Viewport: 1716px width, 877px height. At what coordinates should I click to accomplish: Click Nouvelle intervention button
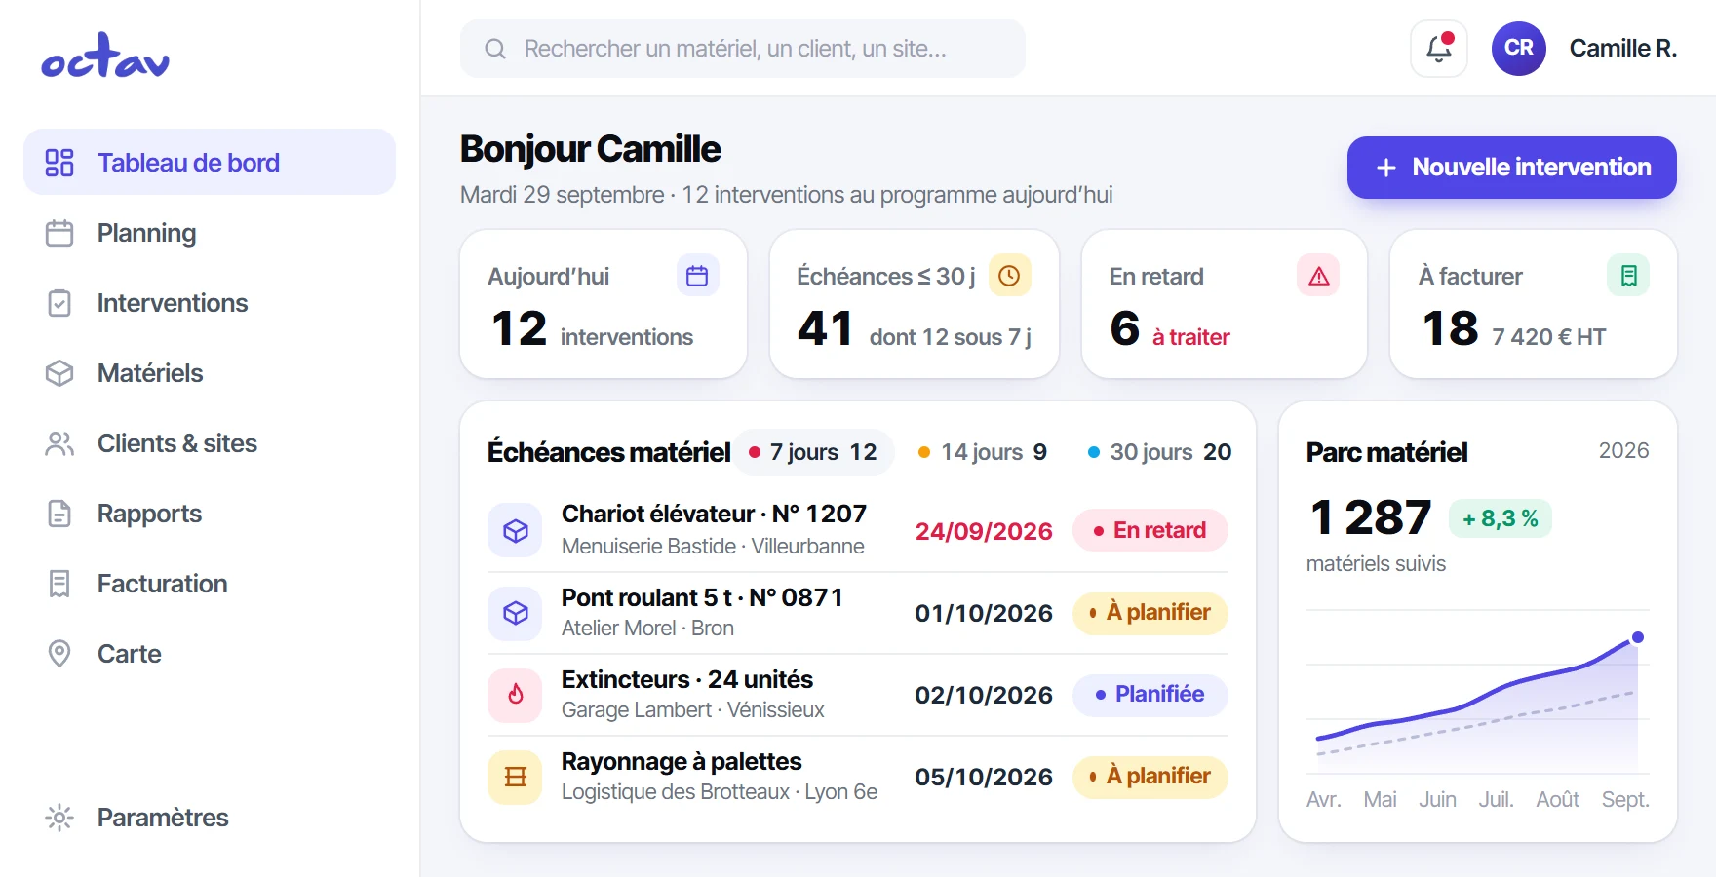(x=1512, y=168)
